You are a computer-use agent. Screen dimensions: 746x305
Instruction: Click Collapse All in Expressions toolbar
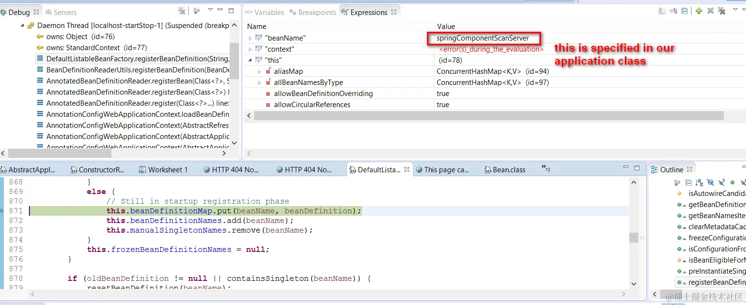[x=685, y=11]
